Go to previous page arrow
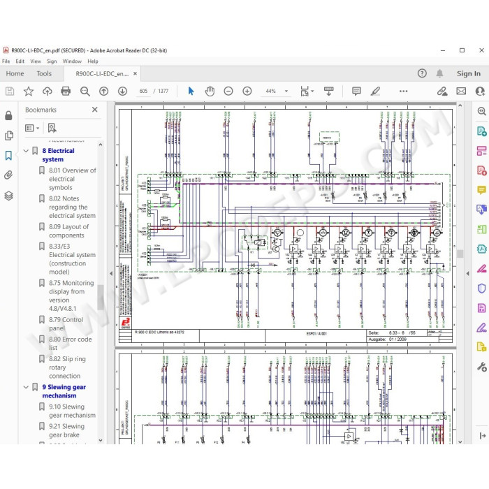The width and height of the screenshot is (489, 489). [x=103, y=91]
